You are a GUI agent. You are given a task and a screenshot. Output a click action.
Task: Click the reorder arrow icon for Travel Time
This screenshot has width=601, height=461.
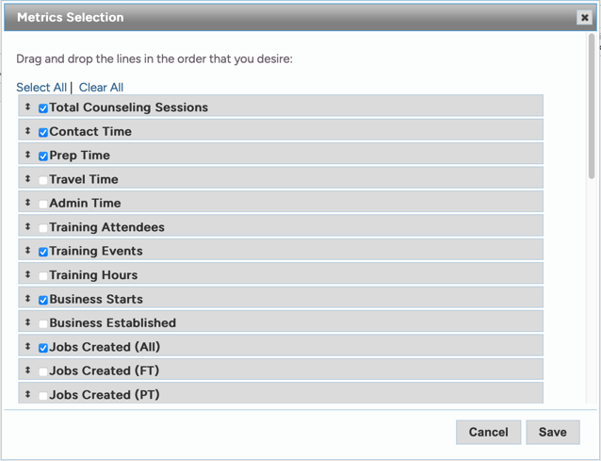pos(28,179)
